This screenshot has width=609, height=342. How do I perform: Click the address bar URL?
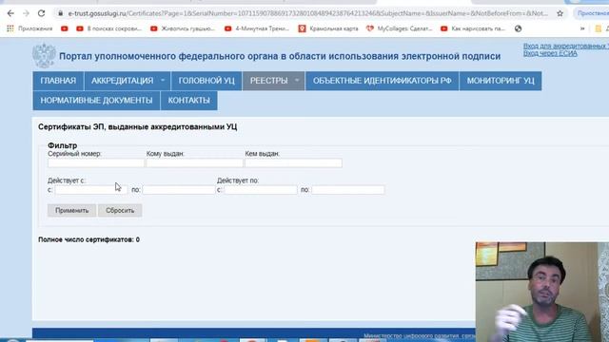coord(308,13)
